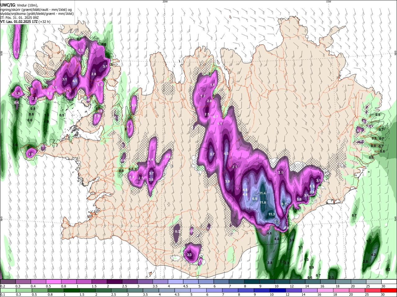
Task: Click the 3.3 value near the south coast
Action: coord(189,255)
